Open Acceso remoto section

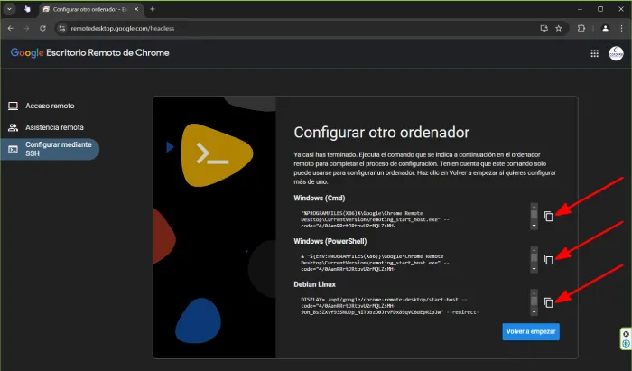[50, 106]
